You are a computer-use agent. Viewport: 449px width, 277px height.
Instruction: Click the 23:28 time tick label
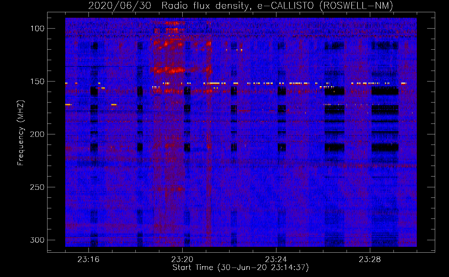[370, 260]
